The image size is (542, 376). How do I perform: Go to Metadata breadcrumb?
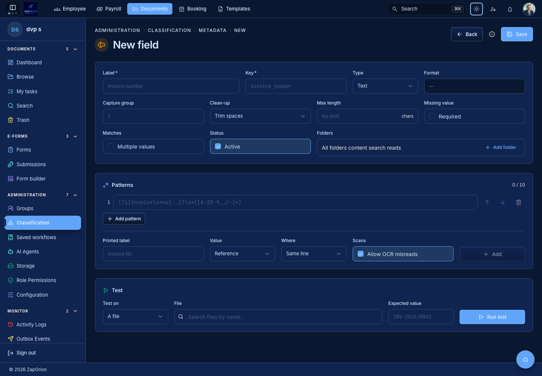pos(213,30)
